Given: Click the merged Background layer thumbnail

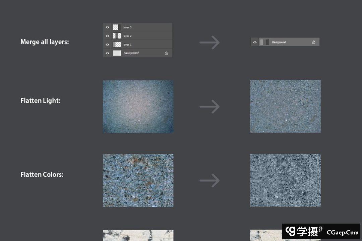Looking at the screenshot, I should (264, 42).
